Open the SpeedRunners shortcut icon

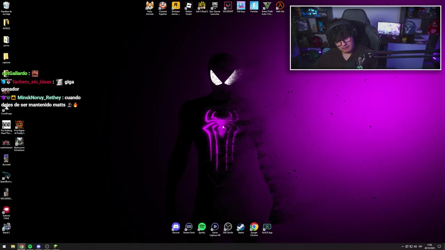[6, 177]
